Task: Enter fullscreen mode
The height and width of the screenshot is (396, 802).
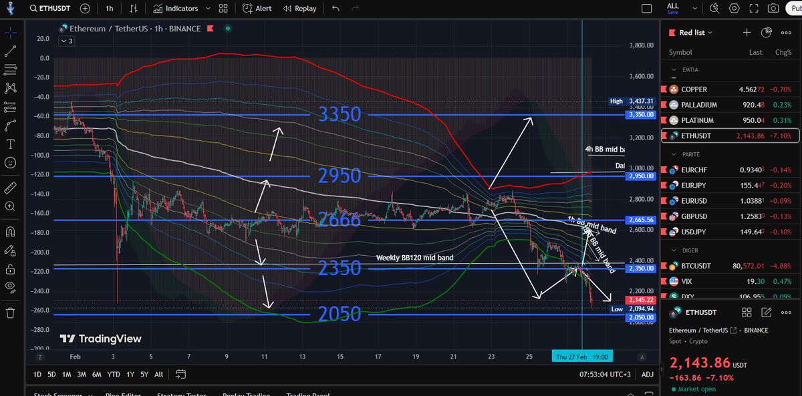Action: [x=754, y=9]
